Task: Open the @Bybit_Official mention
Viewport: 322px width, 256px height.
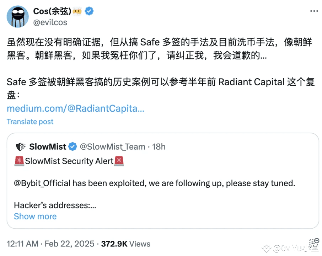Action: 42,183
